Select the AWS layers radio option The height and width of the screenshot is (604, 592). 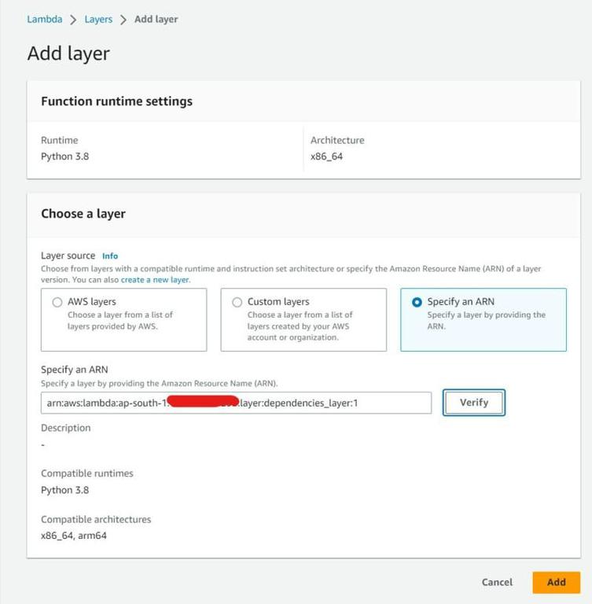[x=57, y=302]
